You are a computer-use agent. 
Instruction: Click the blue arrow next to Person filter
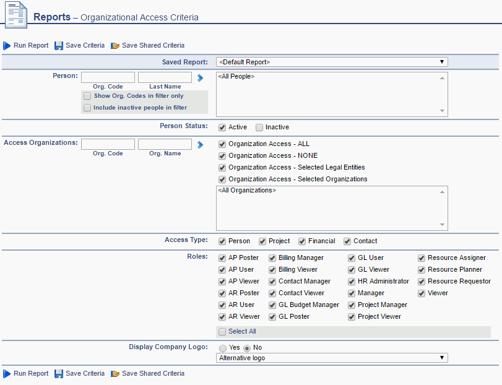200,78
